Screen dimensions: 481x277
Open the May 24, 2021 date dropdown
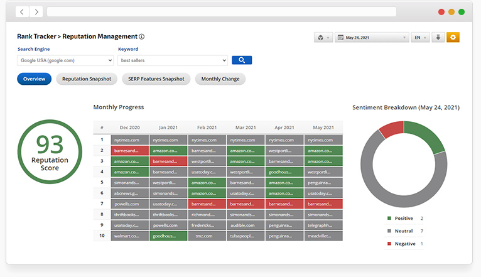coord(373,38)
